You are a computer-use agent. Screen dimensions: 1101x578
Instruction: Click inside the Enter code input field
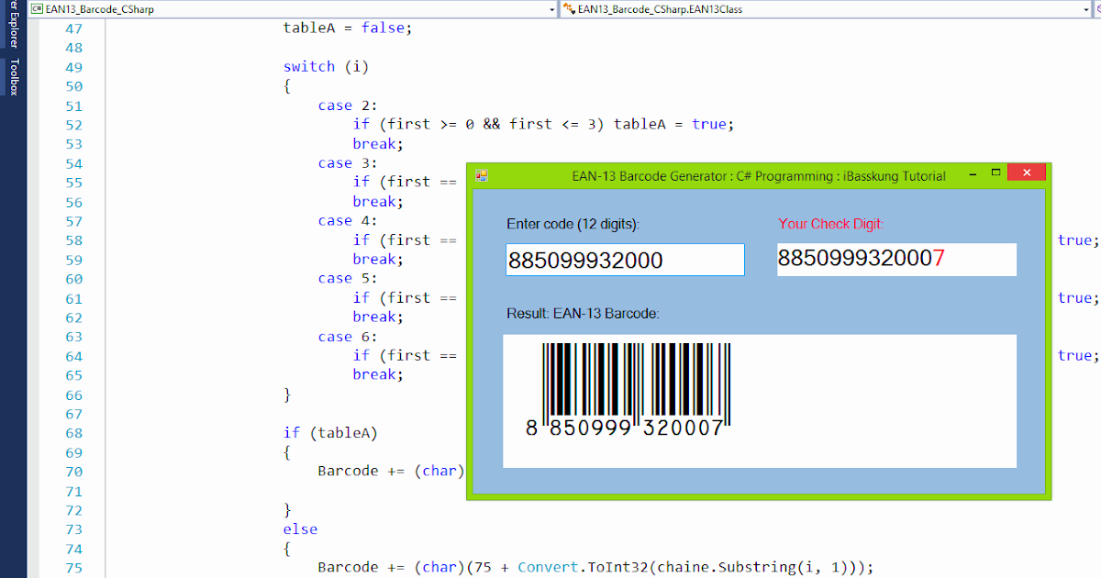[624, 260]
